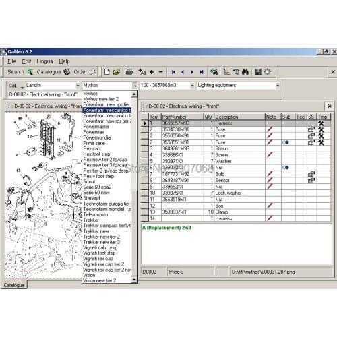Click SS icon in Bulb row
Viewport: 337px width, 337px height.
tap(311, 174)
